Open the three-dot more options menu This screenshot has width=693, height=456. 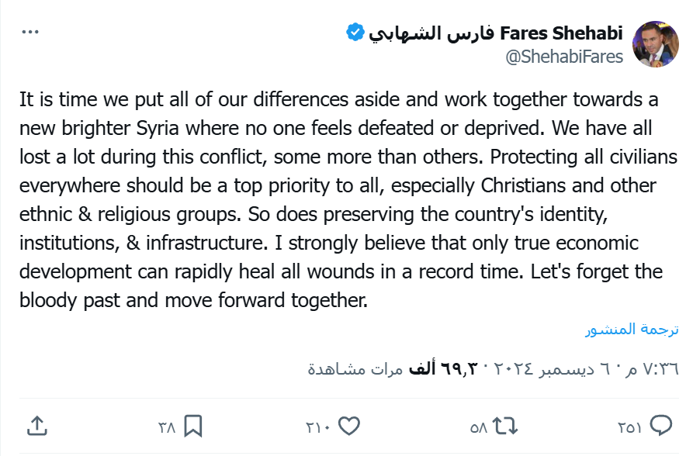pos(30,33)
